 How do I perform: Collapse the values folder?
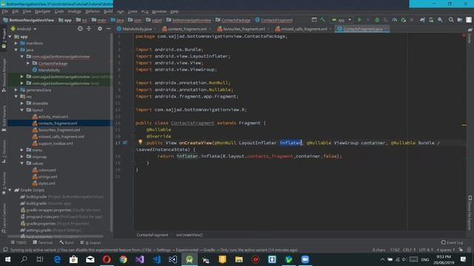click(x=22, y=163)
